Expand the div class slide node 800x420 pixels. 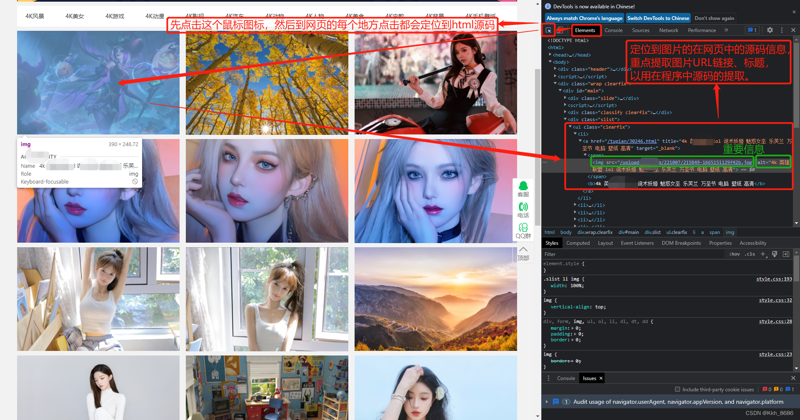click(x=565, y=98)
